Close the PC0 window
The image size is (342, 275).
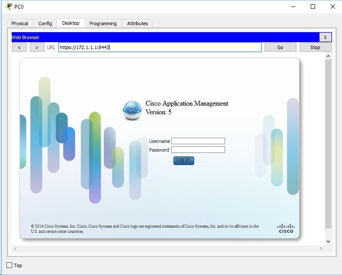click(x=332, y=7)
